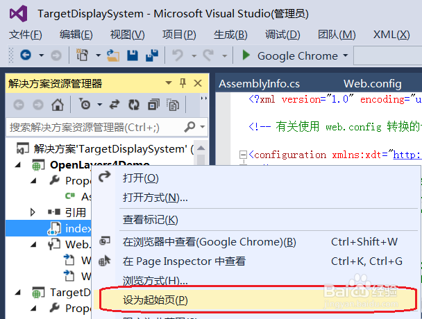Viewport: 422px width, 319px height.
Task: Click the Navigate Backward arrow in main toolbar
Action: click(26, 55)
